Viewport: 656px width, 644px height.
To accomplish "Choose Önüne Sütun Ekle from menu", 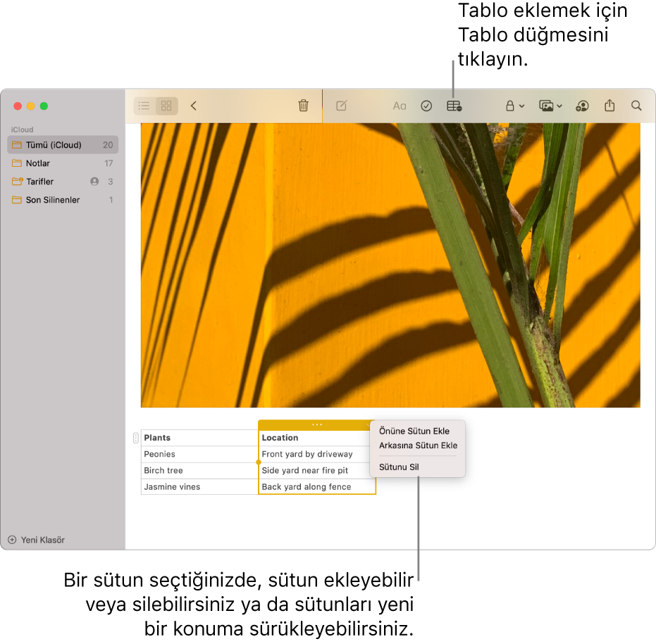I will [414, 431].
